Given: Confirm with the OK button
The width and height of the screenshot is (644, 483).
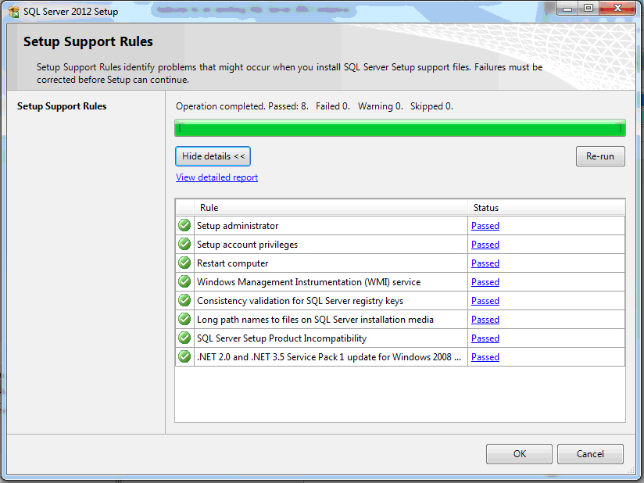Looking at the screenshot, I should coord(519,454).
